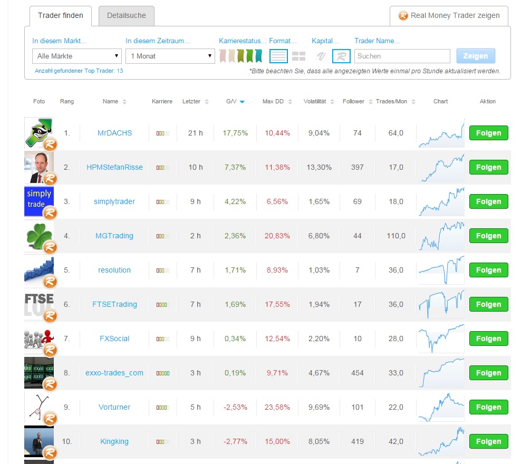Focus the Trader Name search field

402,56
